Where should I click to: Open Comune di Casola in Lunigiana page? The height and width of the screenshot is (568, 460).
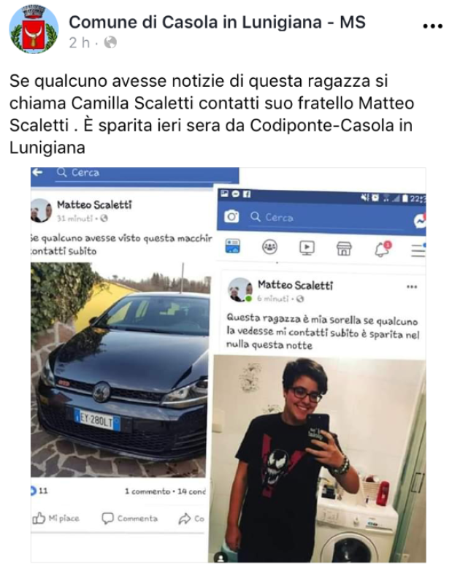pyautogui.click(x=217, y=22)
